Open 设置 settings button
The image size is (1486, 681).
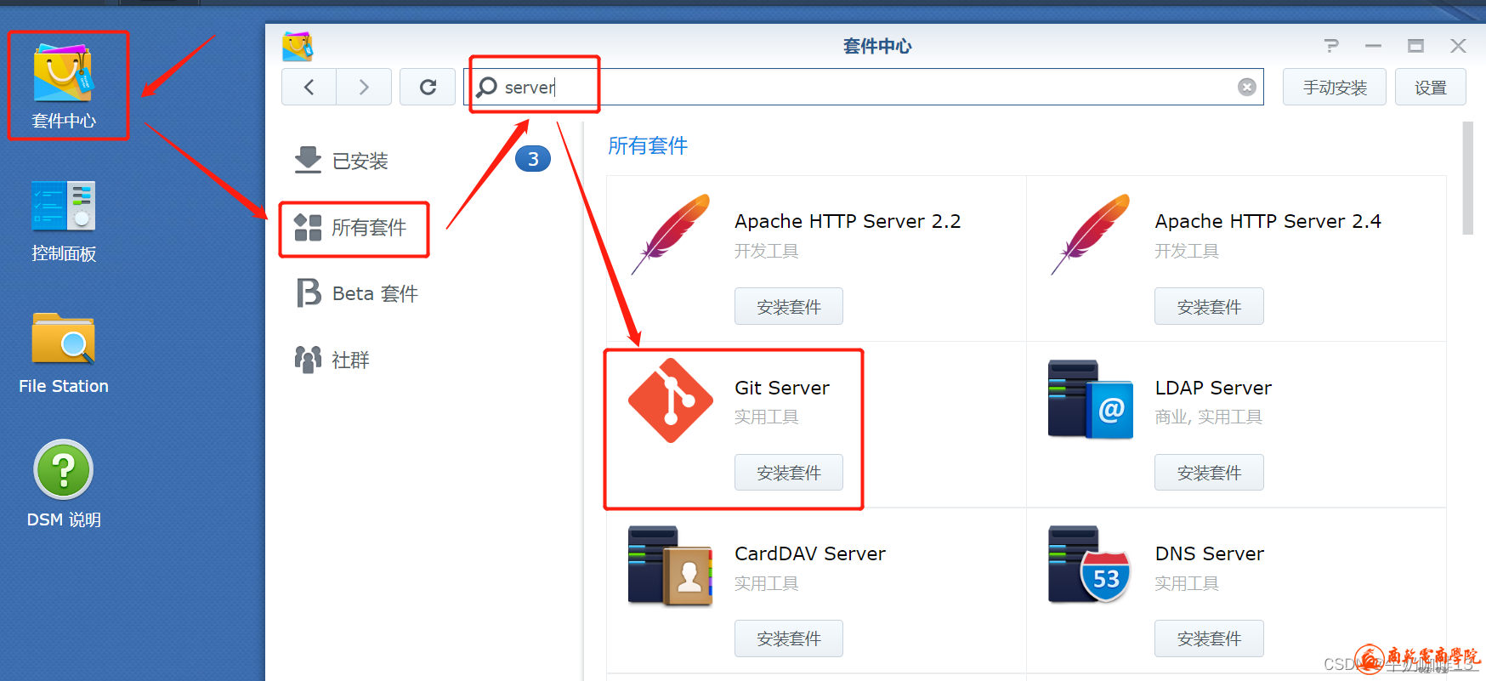(1431, 87)
